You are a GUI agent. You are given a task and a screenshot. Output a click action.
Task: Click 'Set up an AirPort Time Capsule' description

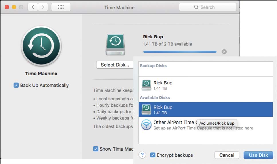[203, 128]
